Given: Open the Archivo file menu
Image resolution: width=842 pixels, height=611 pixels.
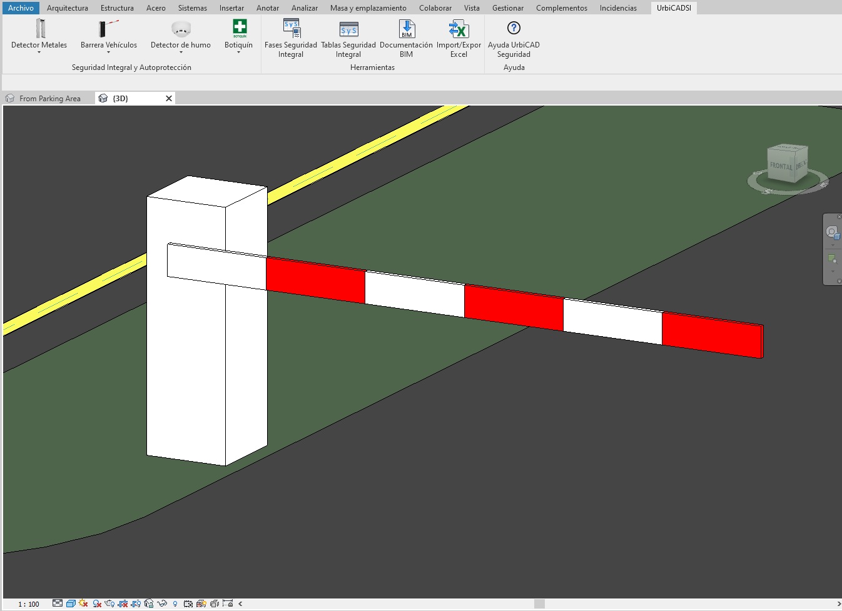Looking at the screenshot, I should [21, 8].
